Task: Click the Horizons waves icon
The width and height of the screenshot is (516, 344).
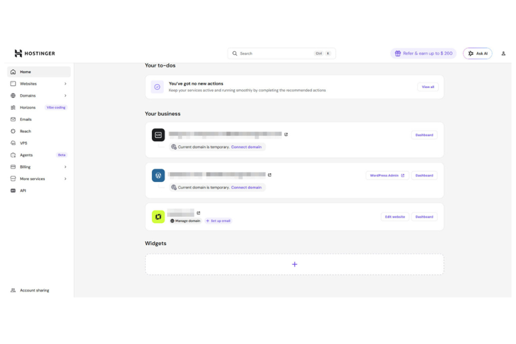Action: [13, 107]
